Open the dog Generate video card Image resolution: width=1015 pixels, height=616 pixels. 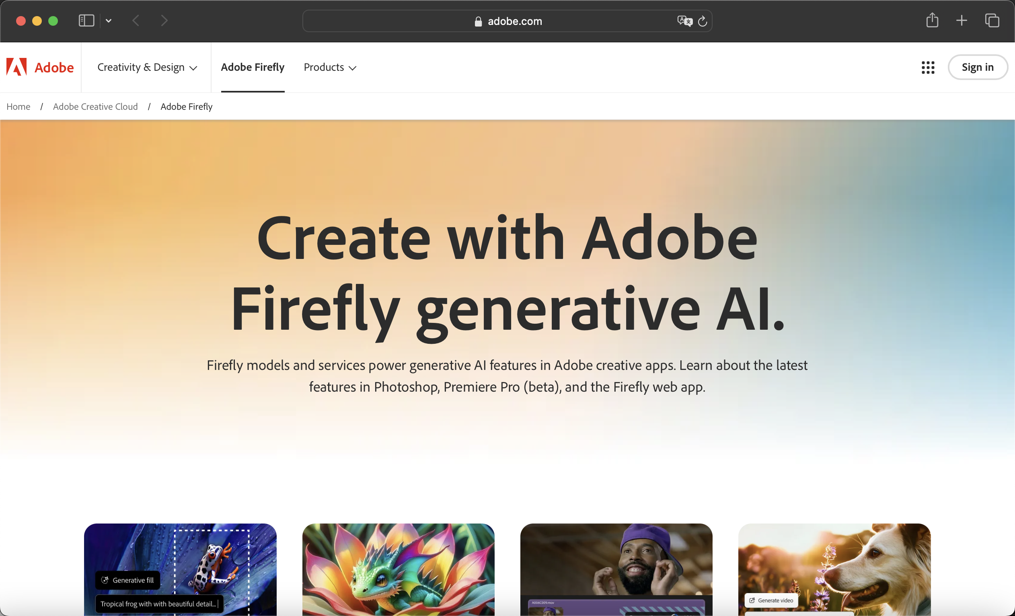[834, 569]
